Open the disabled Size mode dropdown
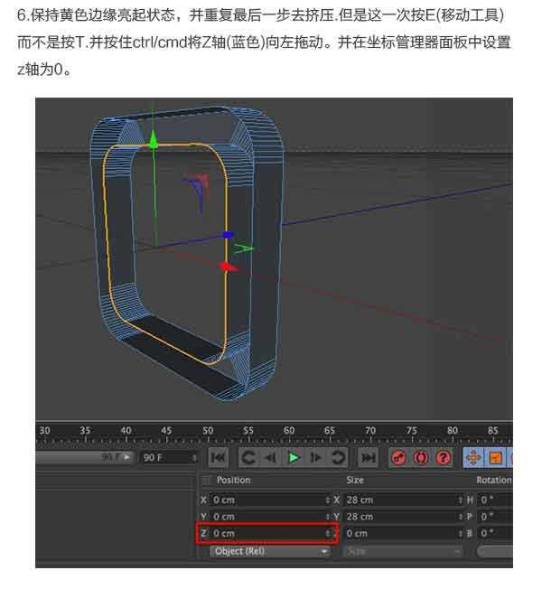Screen dimensions: 542x589 tap(403, 551)
